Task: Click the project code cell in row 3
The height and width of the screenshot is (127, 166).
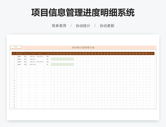Action: click(x=19, y=62)
